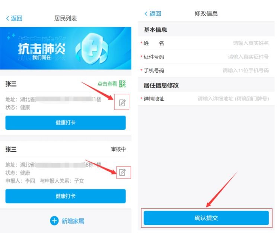
Task: Tap the plus icon for 新增家属
Action: [54, 221]
